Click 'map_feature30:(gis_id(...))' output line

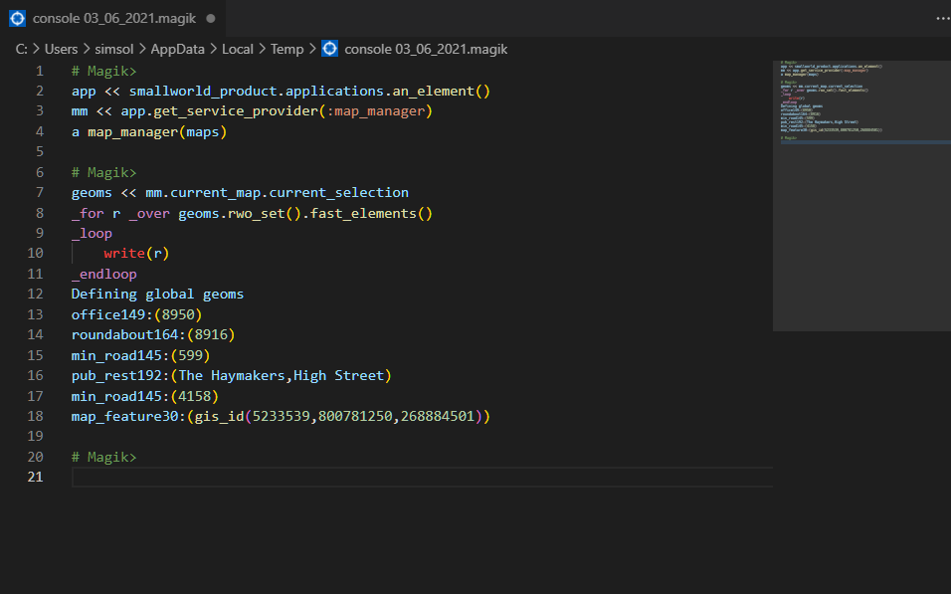[x=281, y=416]
